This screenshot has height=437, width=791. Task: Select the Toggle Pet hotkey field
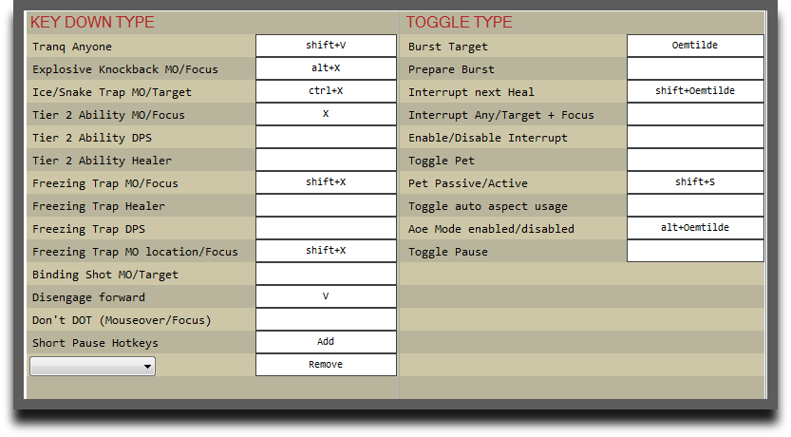pos(695,160)
